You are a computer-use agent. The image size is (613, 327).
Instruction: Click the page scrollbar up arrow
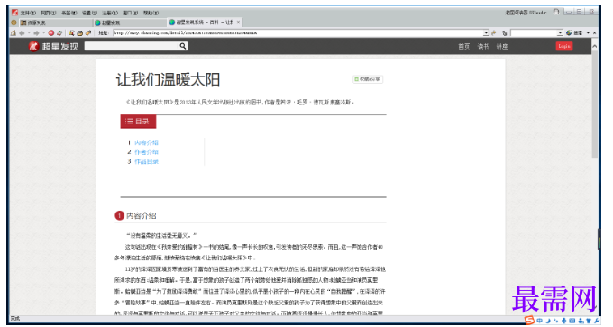pyautogui.click(x=595, y=46)
